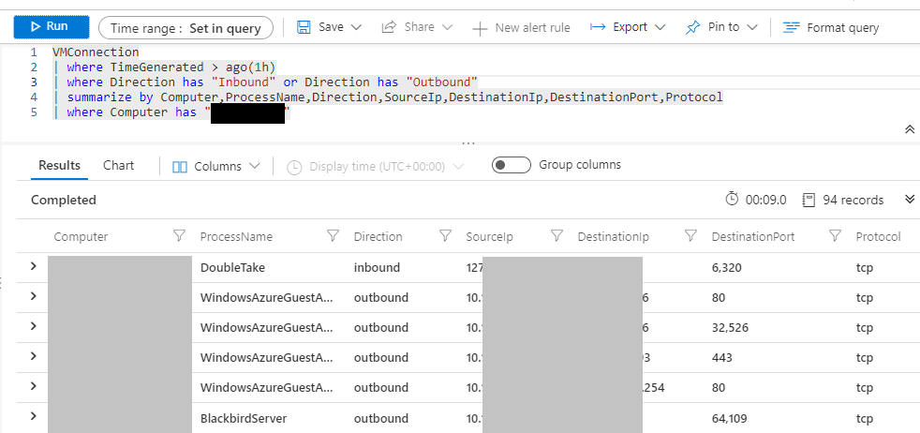Image resolution: width=920 pixels, height=433 pixels.
Task: Open the Save dropdown menu
Action: (x=329, y=27)
